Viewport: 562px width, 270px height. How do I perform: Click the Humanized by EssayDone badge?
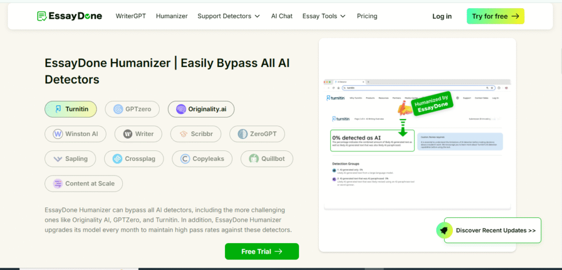[x=432, y=105]
